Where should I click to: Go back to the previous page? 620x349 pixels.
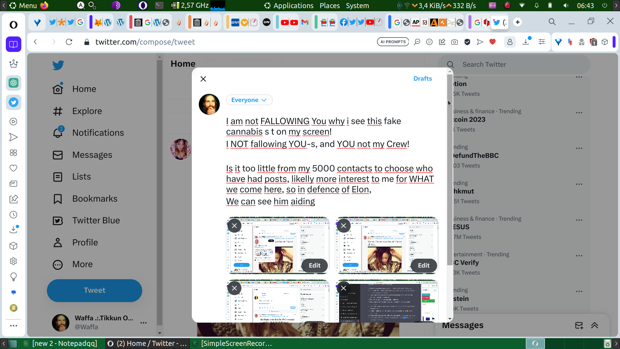(x=35, y=42)
